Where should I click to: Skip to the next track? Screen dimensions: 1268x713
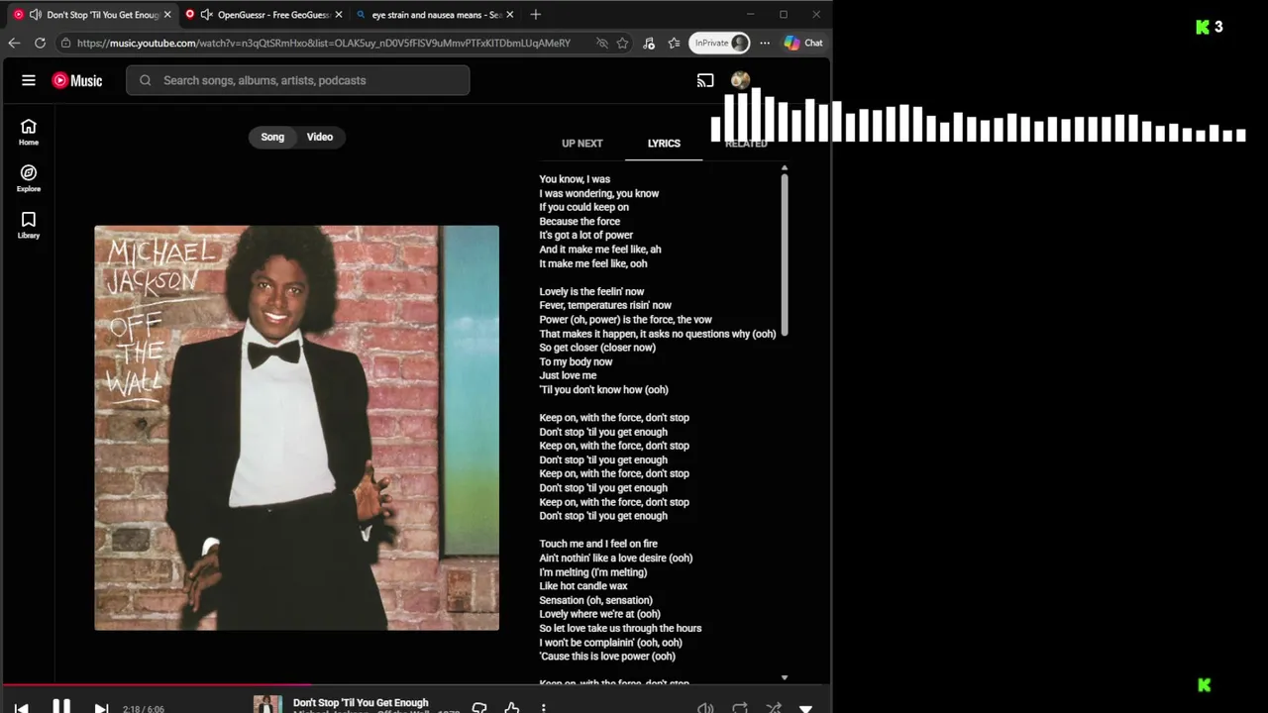[101, 708]
